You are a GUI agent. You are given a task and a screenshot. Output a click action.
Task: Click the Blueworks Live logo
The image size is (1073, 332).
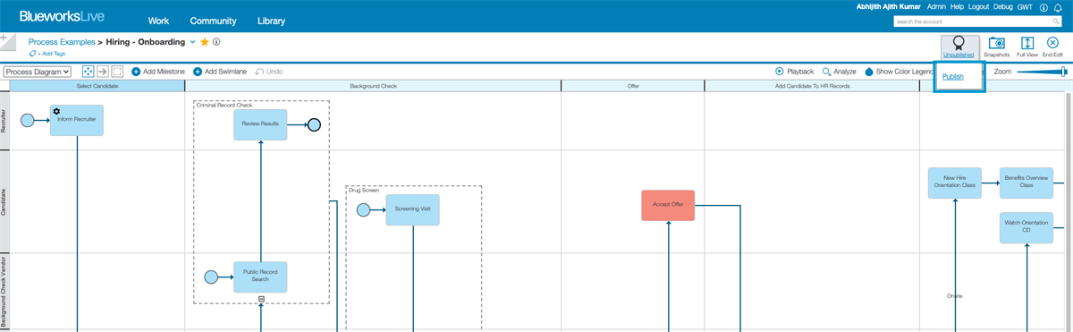pyautogui.click(x=62, y=15)
